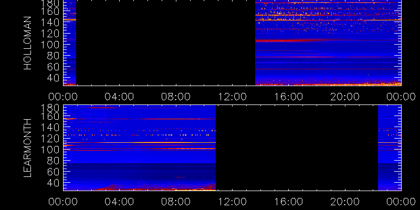Pick the 40 frequency label on Learmonth axis

click(54, 183)
